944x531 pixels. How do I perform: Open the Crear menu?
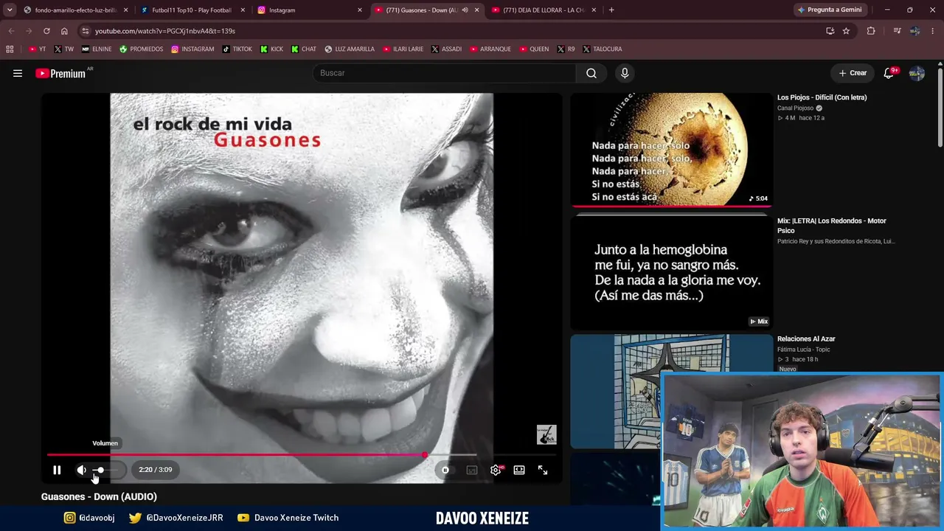pyautogui.click(x=853, y=73)
